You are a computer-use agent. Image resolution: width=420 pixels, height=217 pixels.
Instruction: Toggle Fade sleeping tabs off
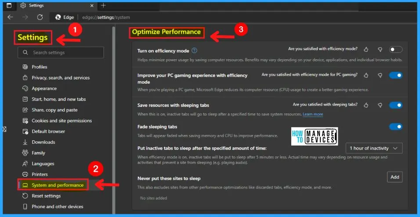click(396, 127)
